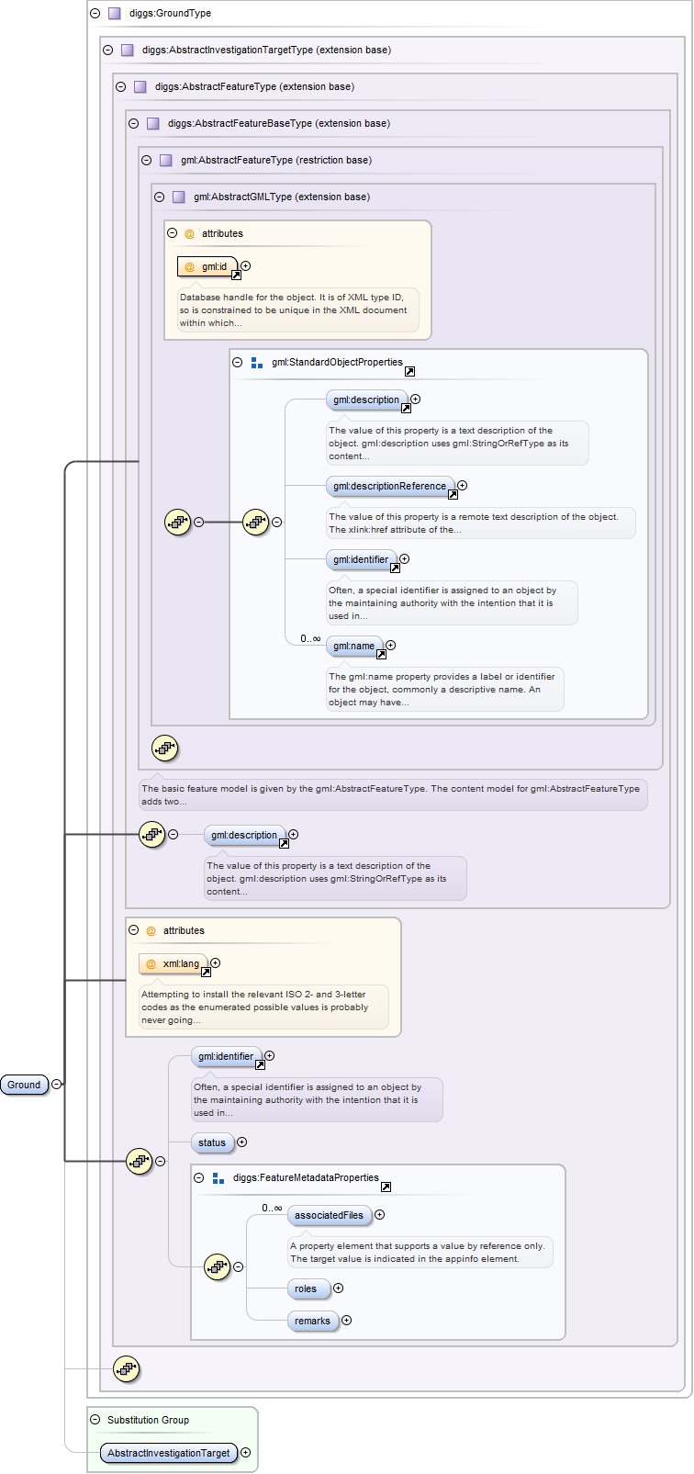Click the sequence icon inside FeatureMetadataProperties group

tap(218, 1266)
